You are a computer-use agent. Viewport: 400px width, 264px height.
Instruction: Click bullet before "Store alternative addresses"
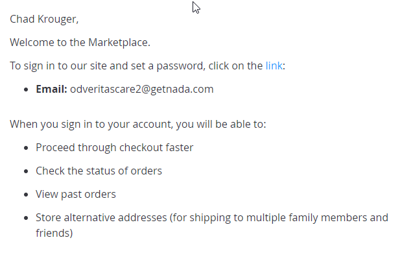[26, 219]
